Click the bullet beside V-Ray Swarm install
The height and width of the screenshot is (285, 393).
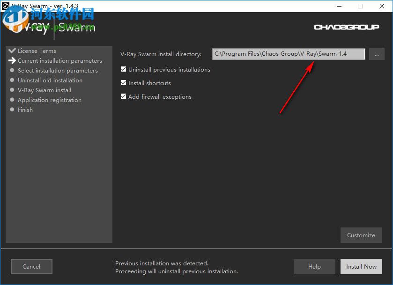tap(12, 90)
